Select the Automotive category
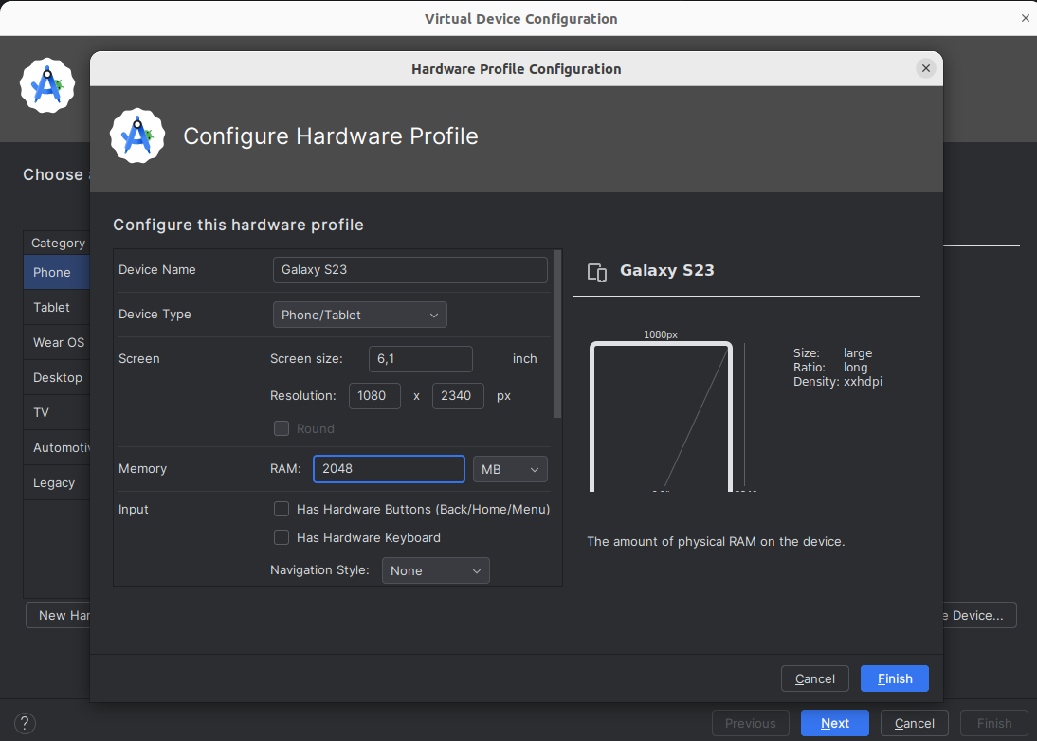This screenshot has width=1037, height=741. point(56,447)
